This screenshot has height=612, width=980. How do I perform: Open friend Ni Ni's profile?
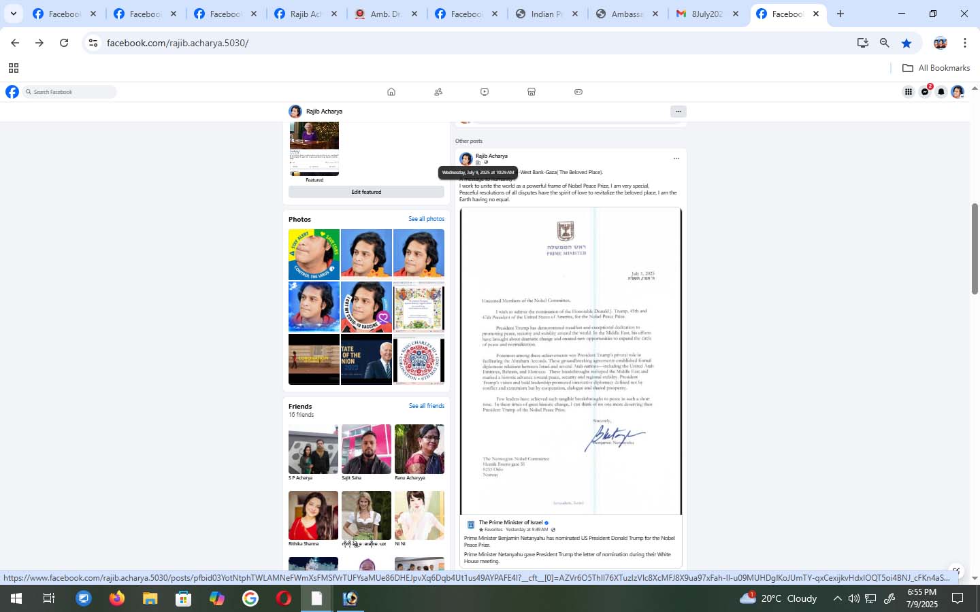pos(419,515)
